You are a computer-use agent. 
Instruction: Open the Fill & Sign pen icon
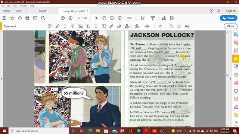click(164, 18)
